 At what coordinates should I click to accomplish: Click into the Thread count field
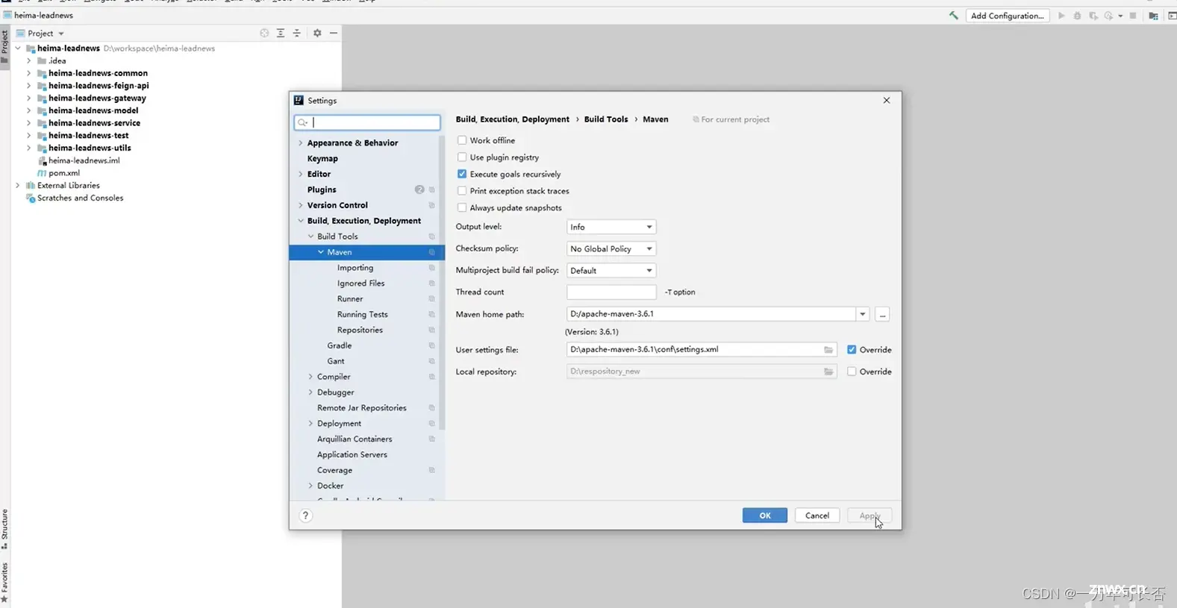(x=611, y=292)
